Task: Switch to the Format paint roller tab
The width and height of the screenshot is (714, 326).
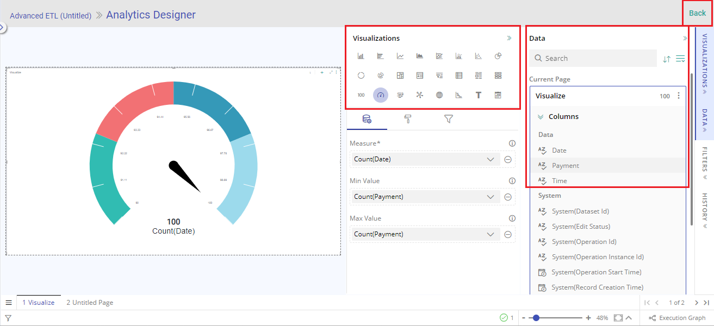Action: 408,119
